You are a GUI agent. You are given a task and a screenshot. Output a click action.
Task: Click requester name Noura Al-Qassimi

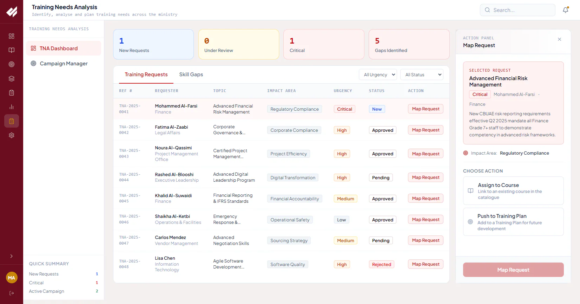coord(173,148)
